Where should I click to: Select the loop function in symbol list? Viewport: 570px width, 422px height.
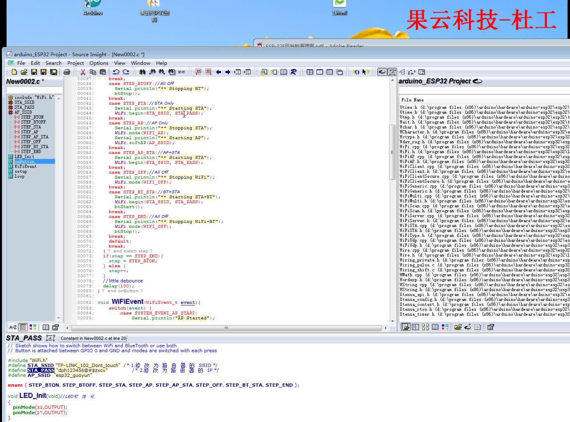19,176
